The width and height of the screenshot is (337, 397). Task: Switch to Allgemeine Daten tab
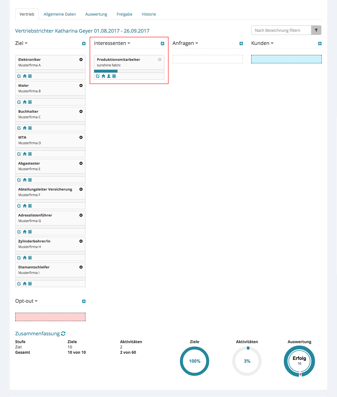60,14
